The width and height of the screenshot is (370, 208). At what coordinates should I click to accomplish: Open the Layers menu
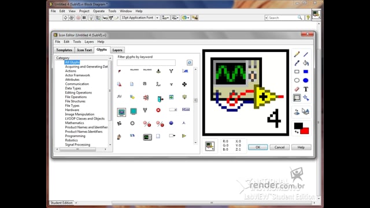coord(89,42)
